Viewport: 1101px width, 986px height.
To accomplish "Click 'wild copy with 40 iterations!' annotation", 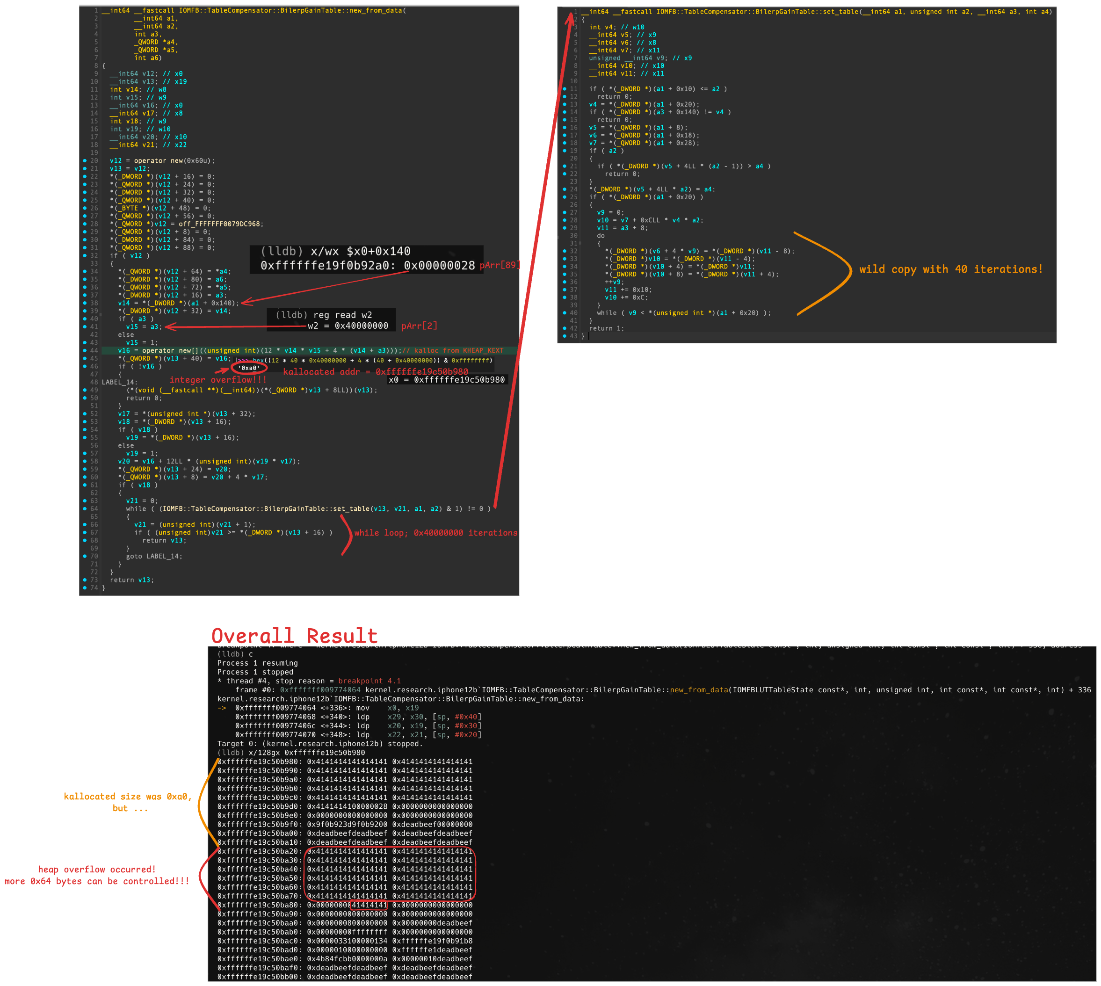I will tap(950, 269).
